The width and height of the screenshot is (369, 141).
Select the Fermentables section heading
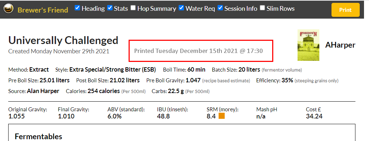(38, 136)
